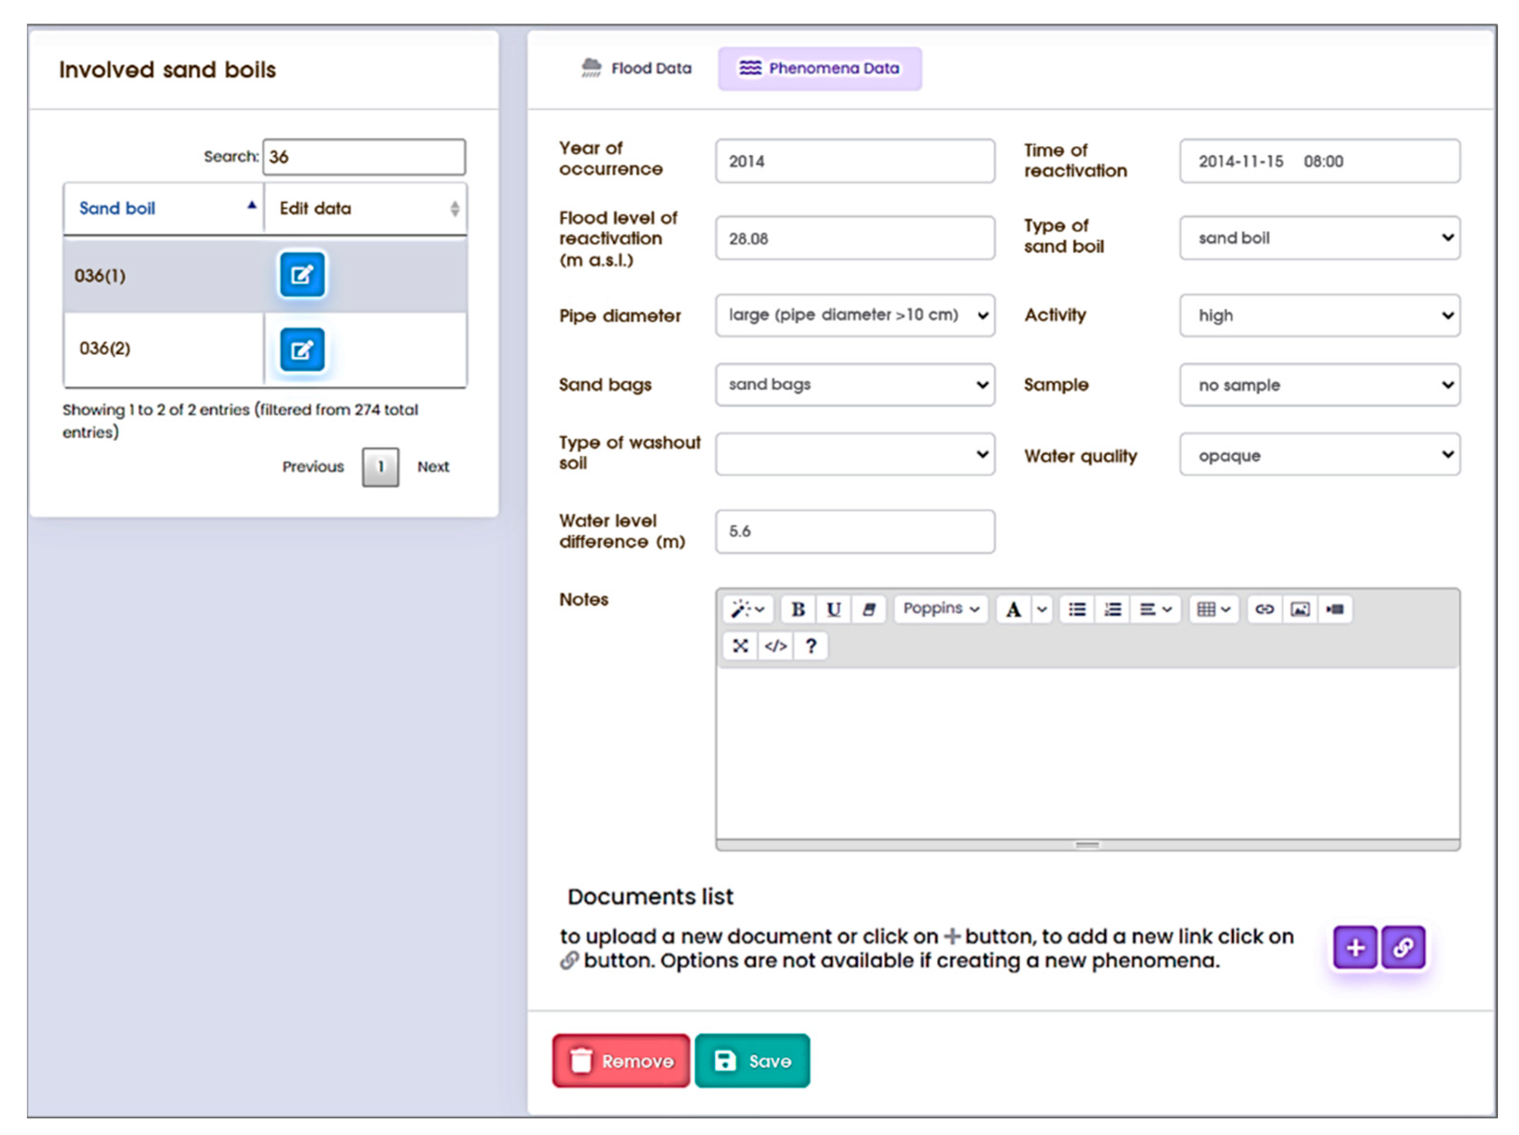Open the Water quality dropdown

1319,455
